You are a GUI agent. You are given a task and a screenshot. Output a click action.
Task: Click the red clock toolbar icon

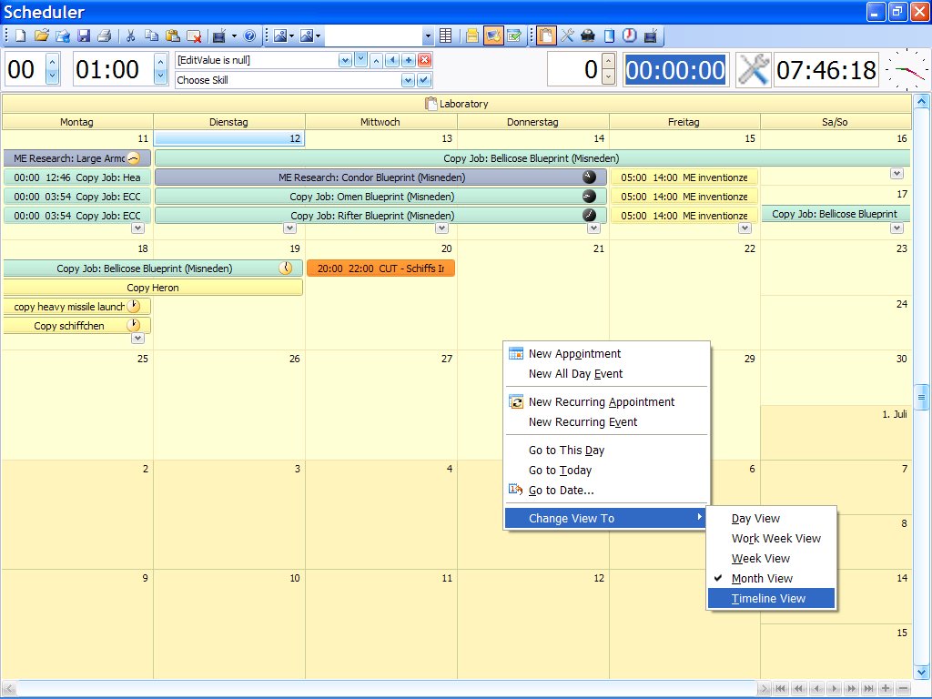coord(630,36)
